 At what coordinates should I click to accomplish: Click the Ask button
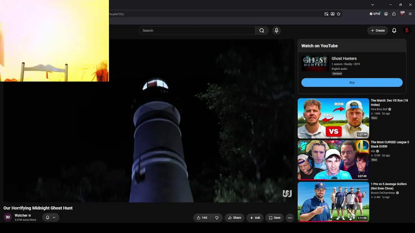pos(255,218)
